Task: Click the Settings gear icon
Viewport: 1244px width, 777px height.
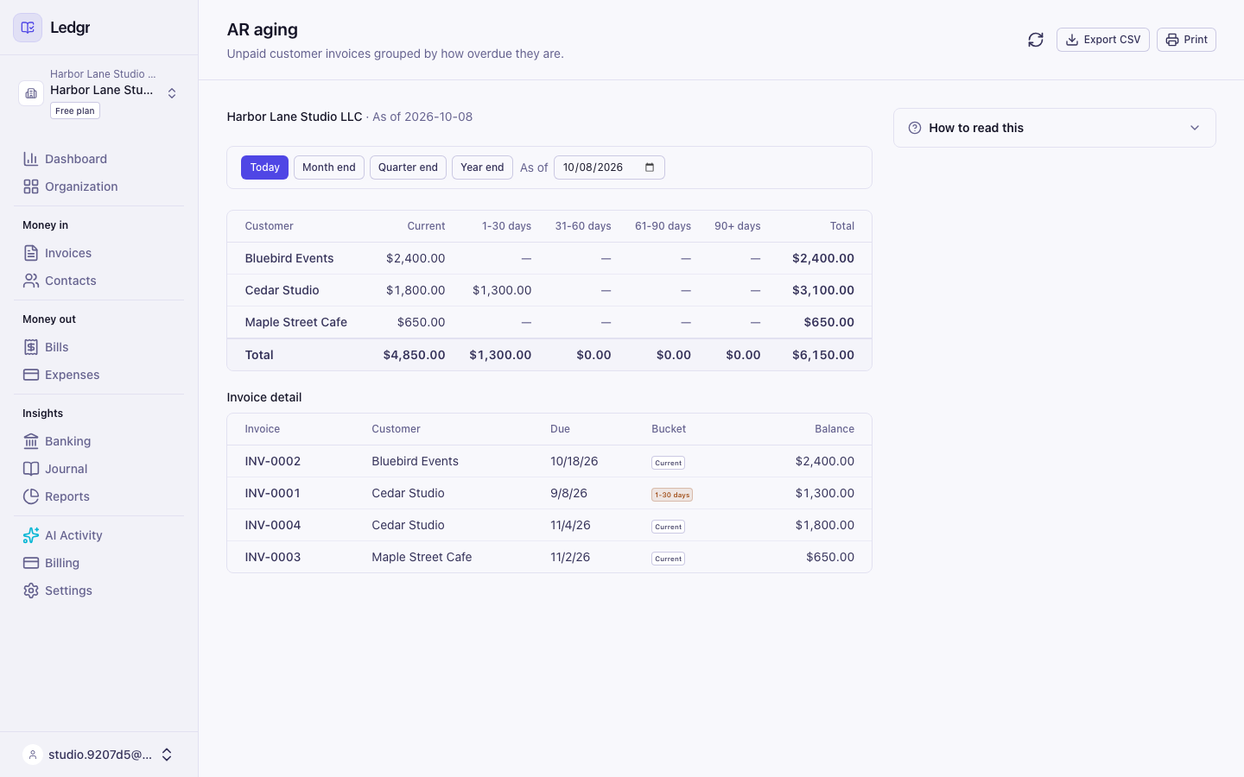Action: (31, 591)
